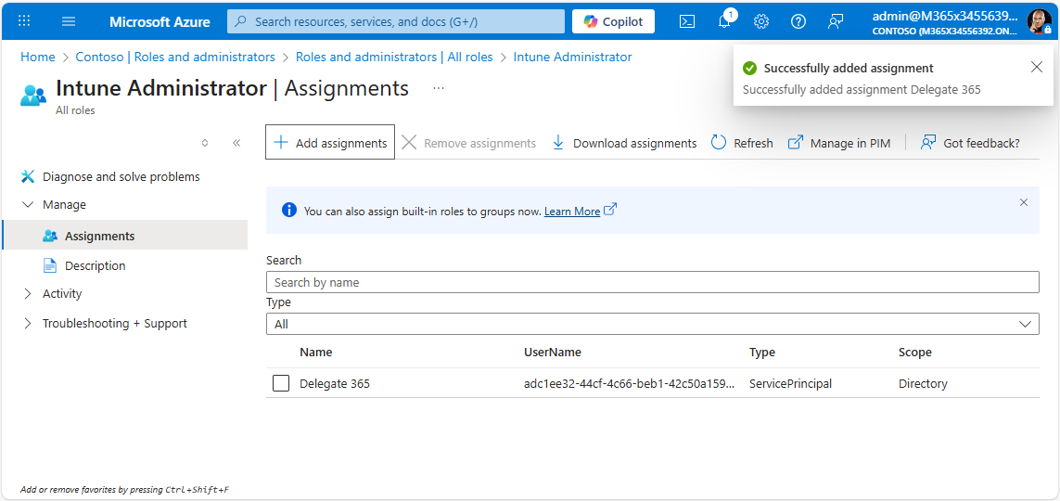Click the Add assignments button

[x=330, y=143]
